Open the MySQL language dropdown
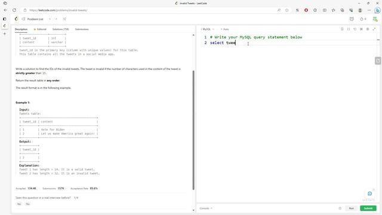The image size is (382, 215). (208, 29)
